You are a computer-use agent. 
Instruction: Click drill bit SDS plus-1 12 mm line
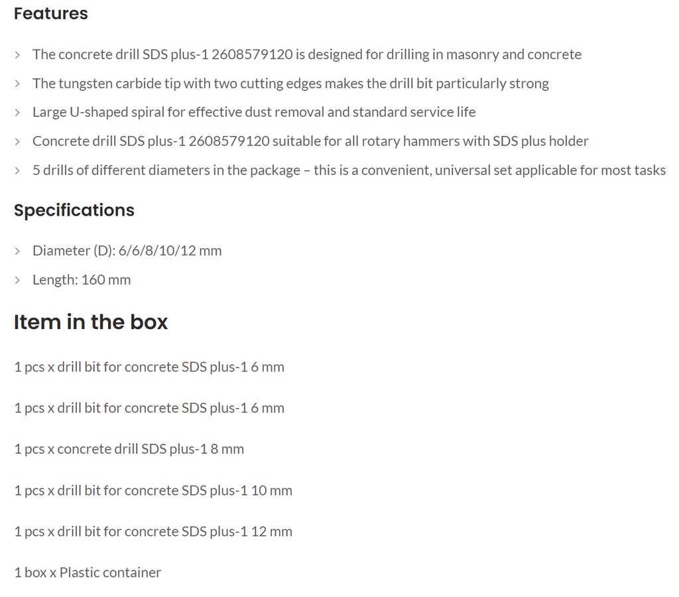click(153, 531)
